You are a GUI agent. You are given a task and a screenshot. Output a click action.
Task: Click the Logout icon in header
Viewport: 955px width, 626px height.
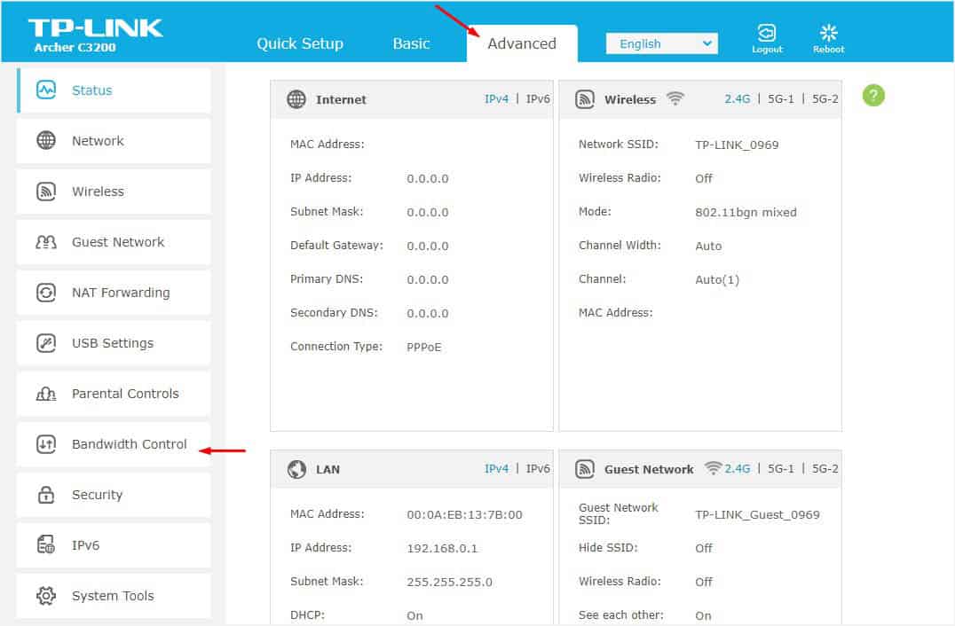point(767,32)
